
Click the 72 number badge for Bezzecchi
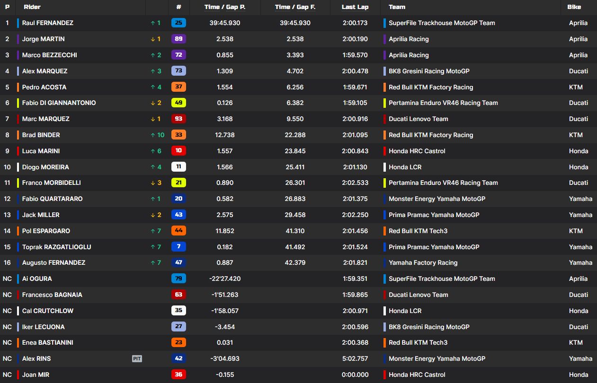click(178, 55)
